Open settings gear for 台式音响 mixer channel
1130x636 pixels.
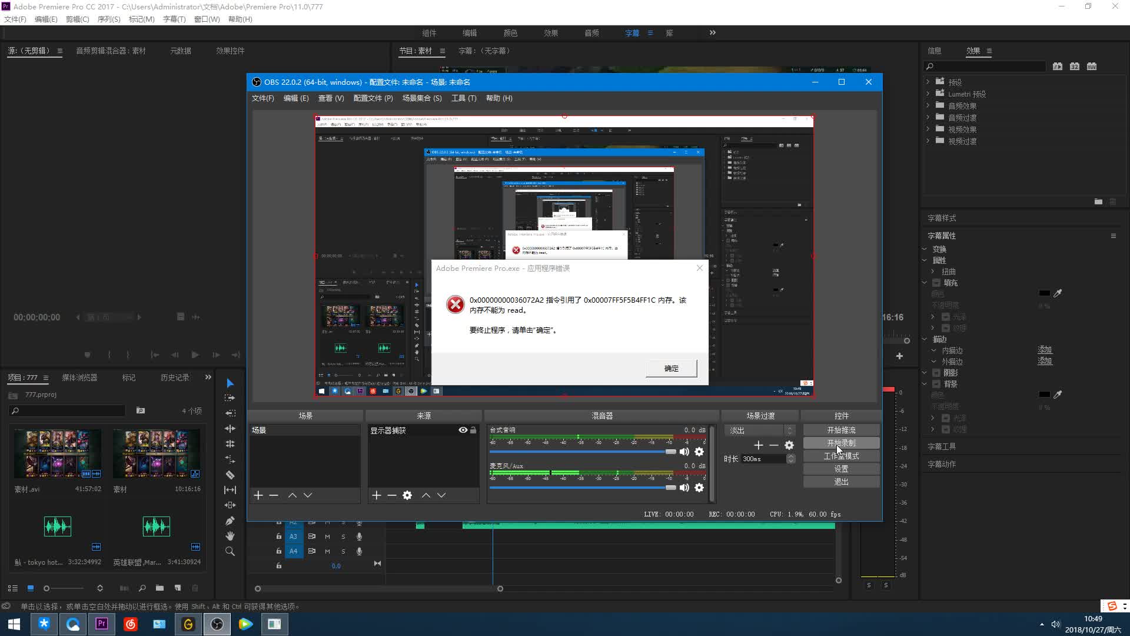click(x=699, y=452)
